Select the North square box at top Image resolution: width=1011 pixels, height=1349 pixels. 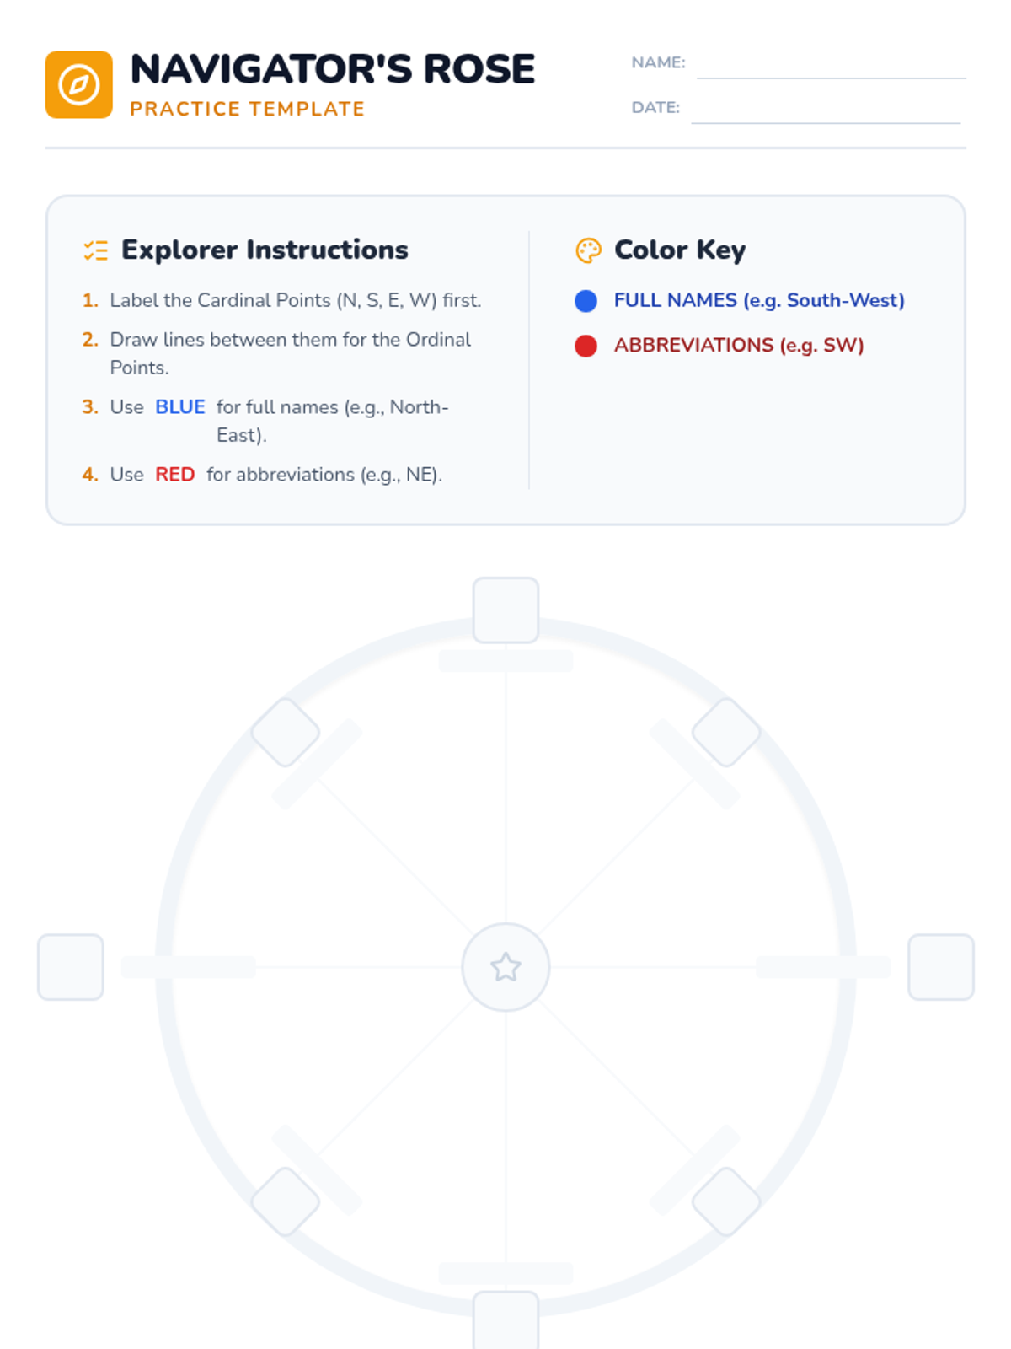click(x=505, y=610)
